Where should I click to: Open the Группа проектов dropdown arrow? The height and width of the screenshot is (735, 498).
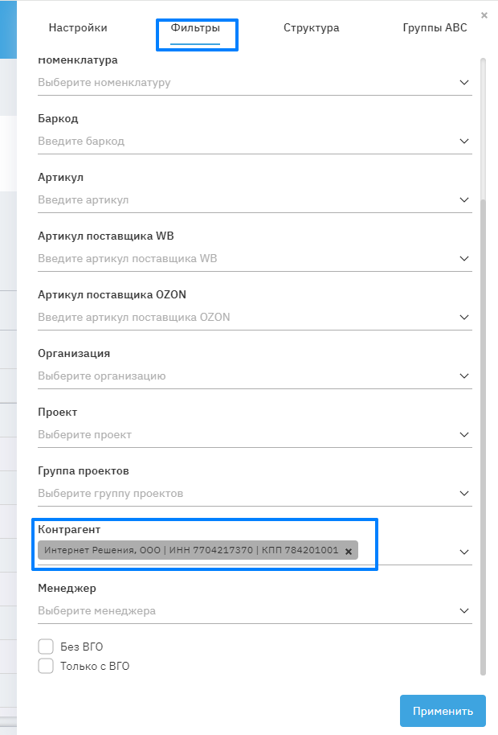click(463, 493)
